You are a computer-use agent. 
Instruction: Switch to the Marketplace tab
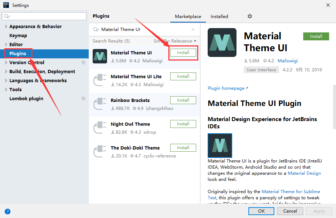click(x=188, y=17)
